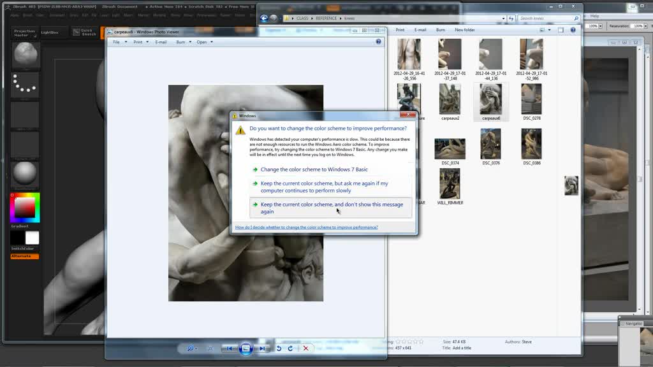Zoom with the Photo Viewer magnifier button
Viewport: 653px width, 367px height.
pos(190,349)
